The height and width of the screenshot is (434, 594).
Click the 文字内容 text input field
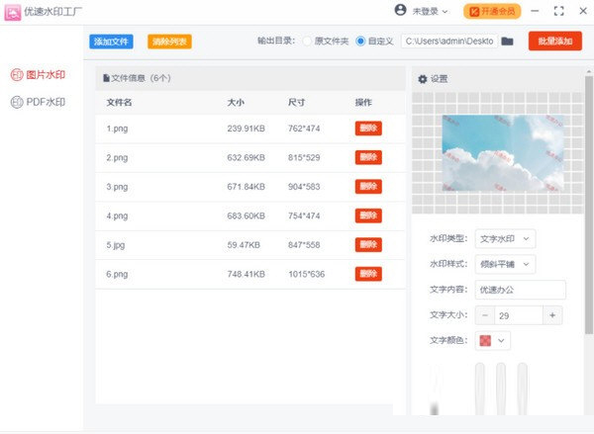pos(520,290)
